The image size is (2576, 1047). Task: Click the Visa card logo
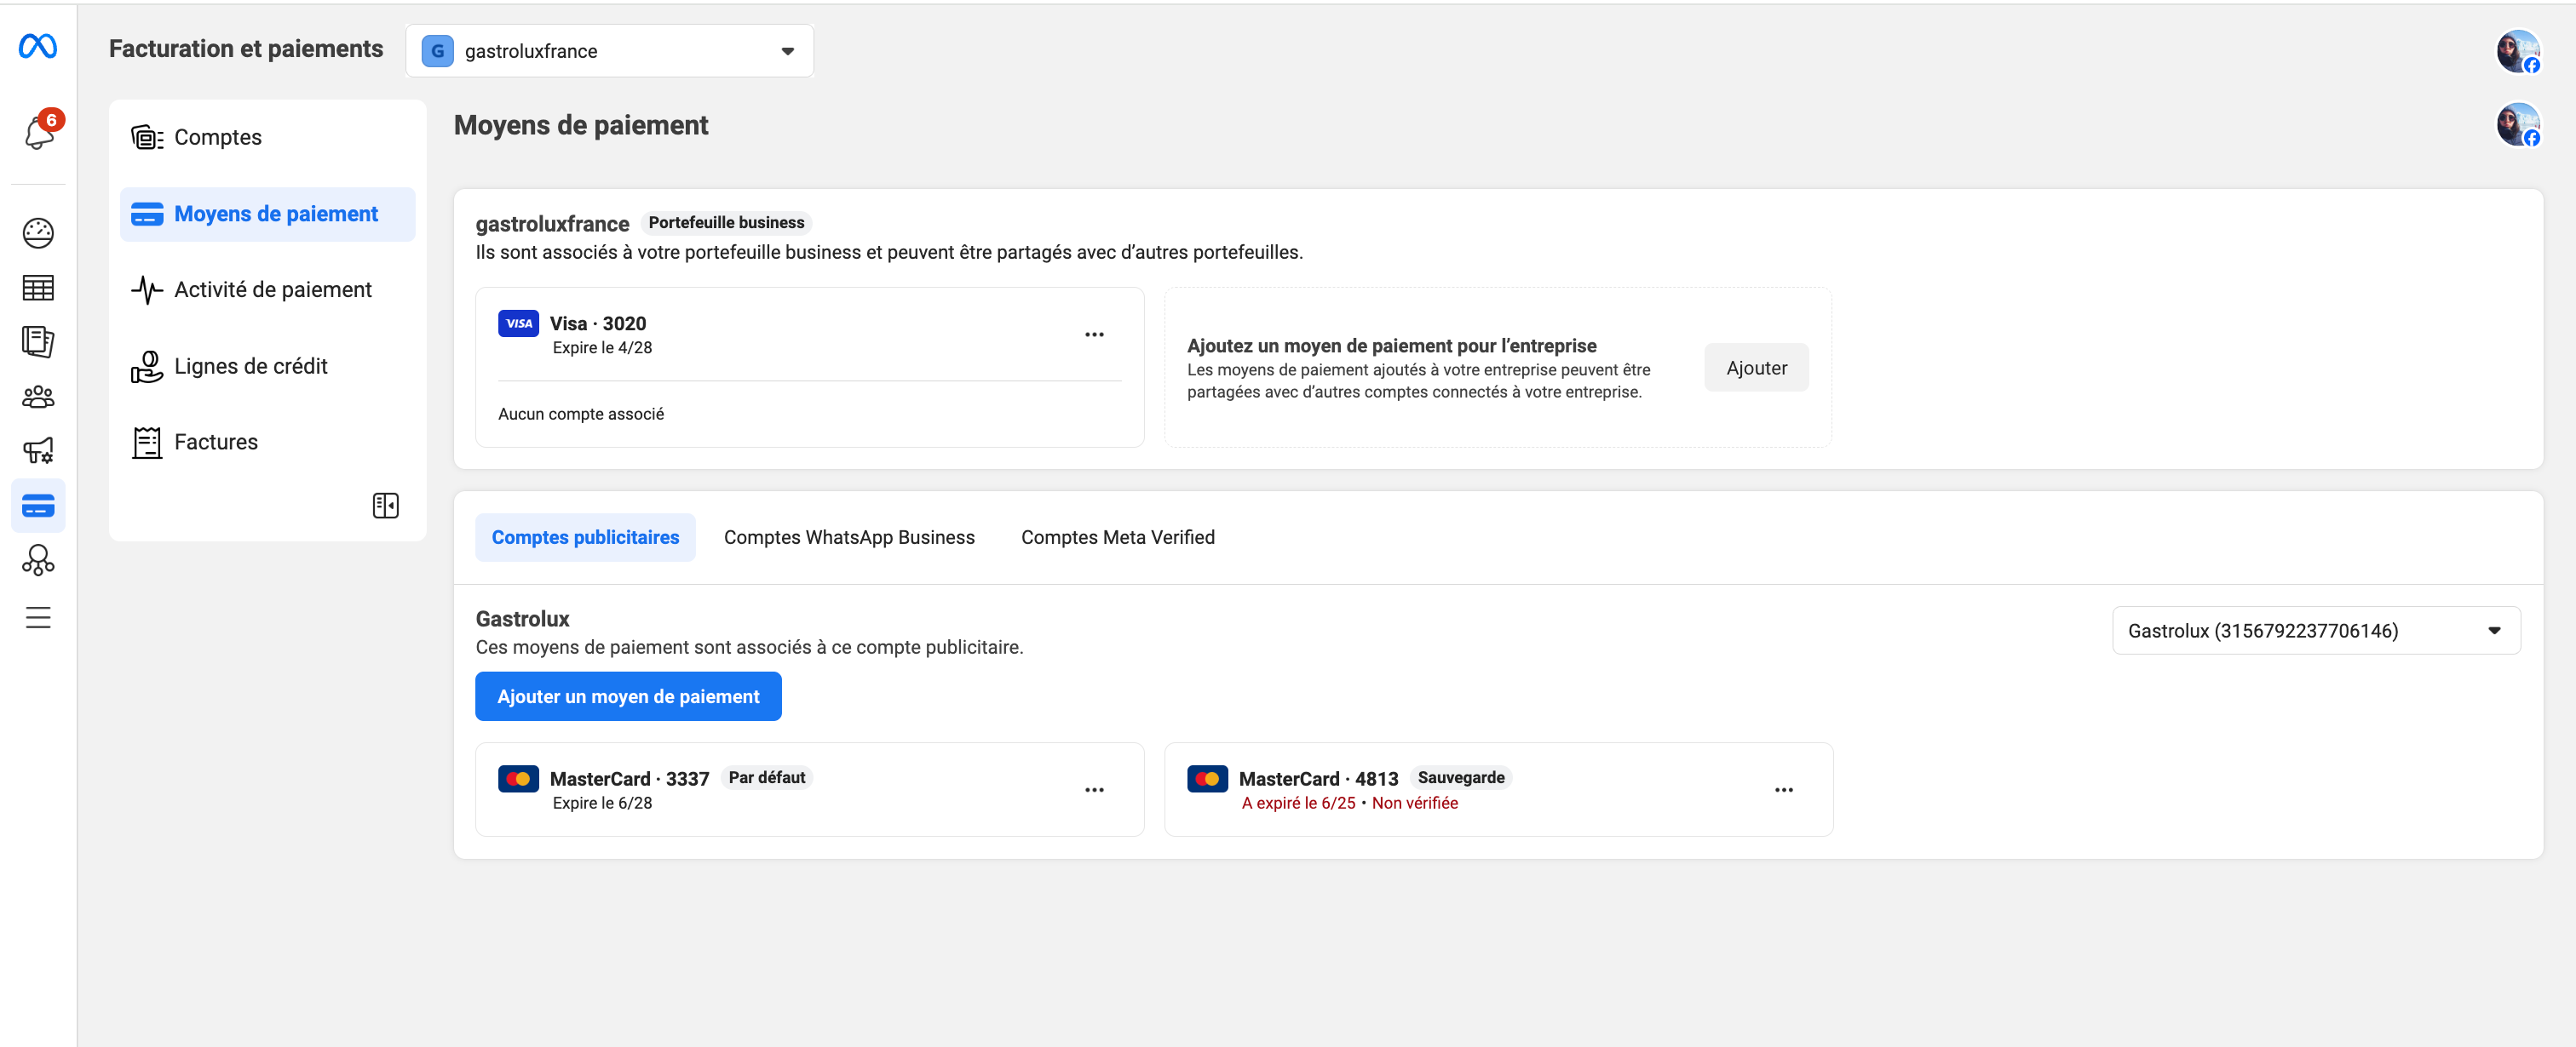pyautogui.click(x=518, y=323)
